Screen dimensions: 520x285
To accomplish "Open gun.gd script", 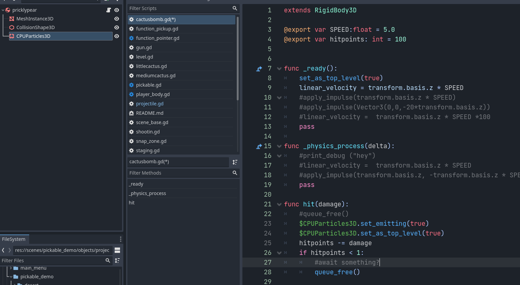I will point(181,47).
